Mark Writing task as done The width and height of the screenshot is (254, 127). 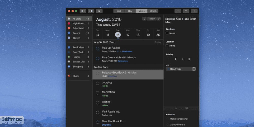[x=97, y=103]
